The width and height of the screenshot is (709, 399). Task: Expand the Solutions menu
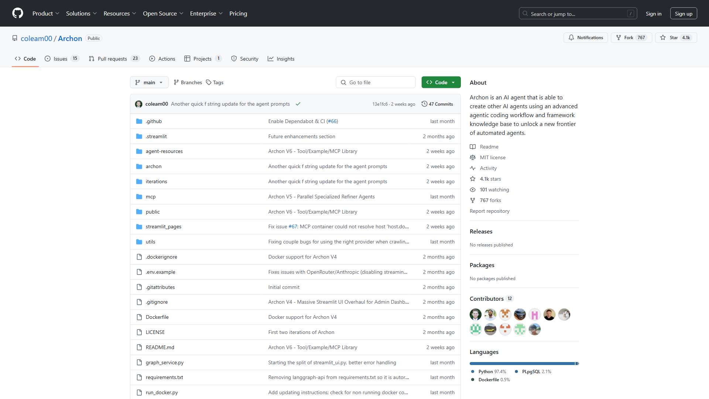(x=81, y=13)
